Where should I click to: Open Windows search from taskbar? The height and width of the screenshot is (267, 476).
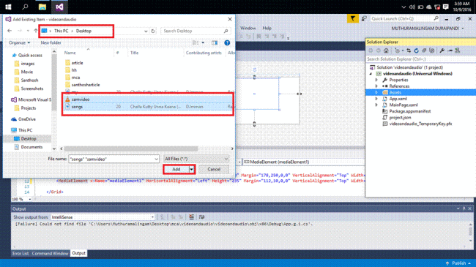click(25, 7)
